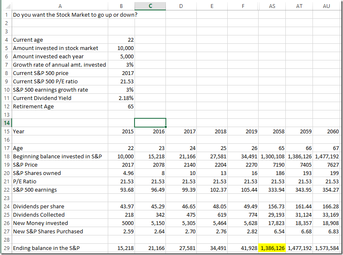The height and width of the screenshot is (255, 343).
Task: Select the 4.96 shares owned cell
Action: [122, 173]
